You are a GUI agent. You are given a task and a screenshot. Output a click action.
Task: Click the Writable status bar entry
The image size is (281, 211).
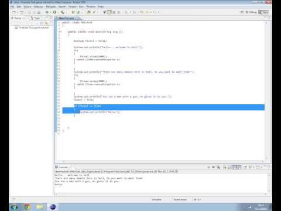coord(157,199)
